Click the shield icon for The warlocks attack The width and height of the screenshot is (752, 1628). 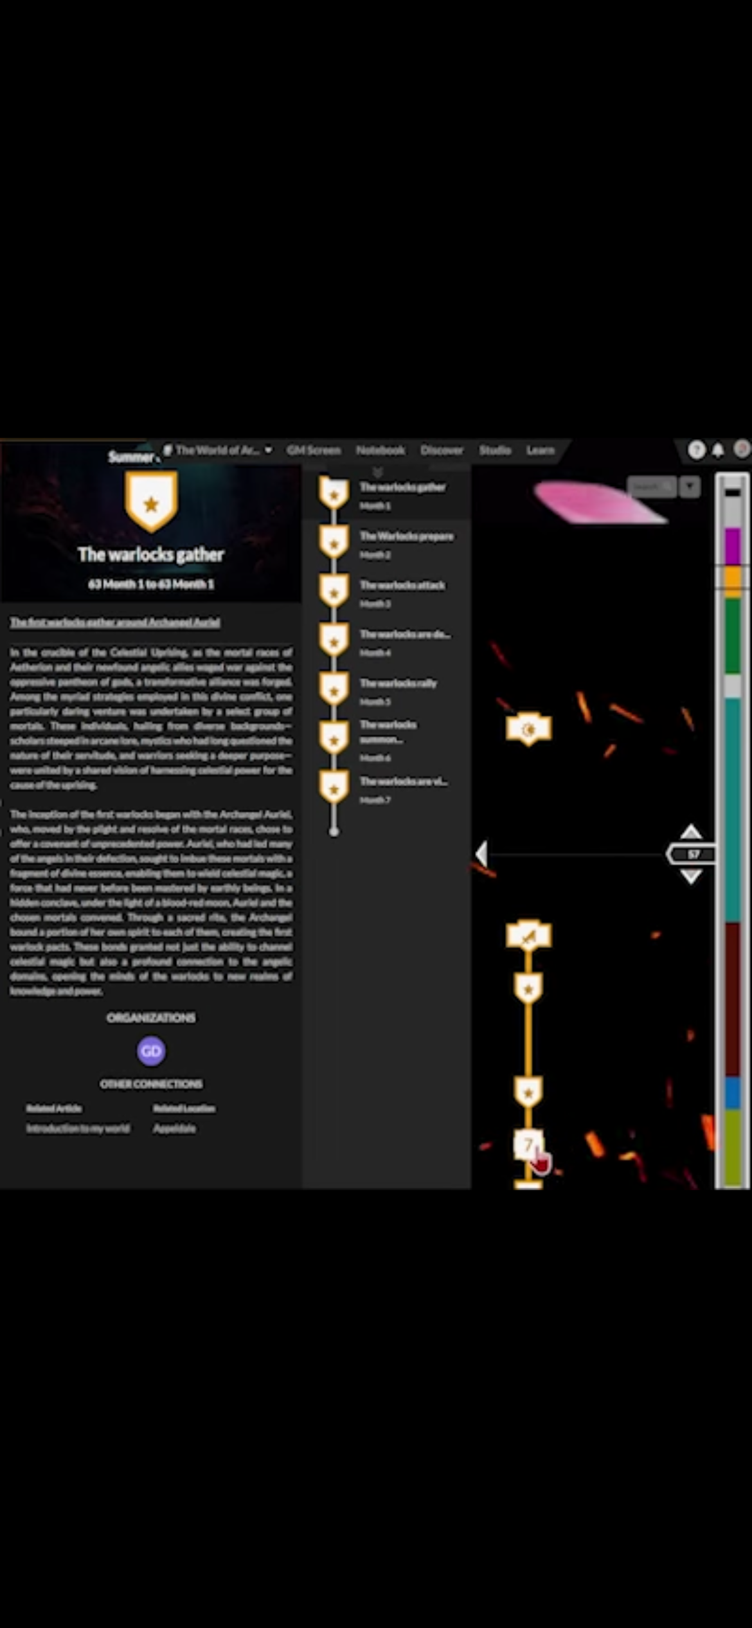pos(334,592)
